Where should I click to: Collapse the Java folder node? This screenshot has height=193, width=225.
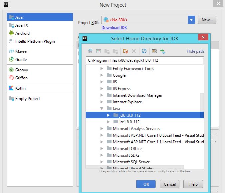[x=102, y=109]
